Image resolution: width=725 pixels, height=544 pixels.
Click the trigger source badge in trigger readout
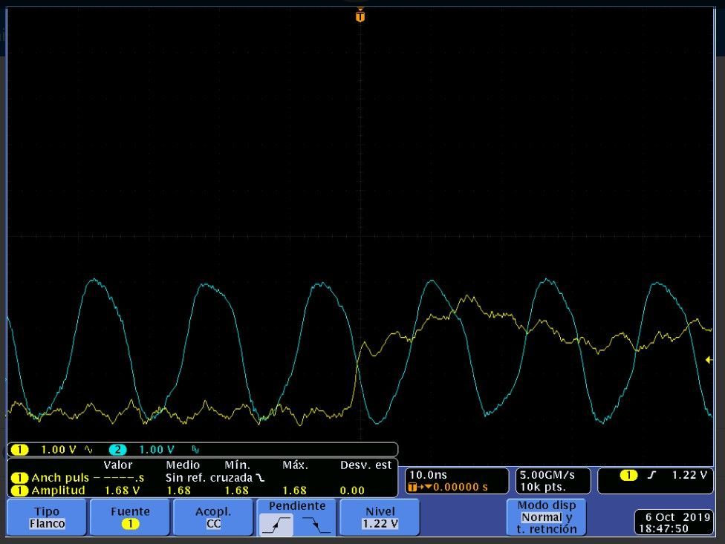(628, 475)
